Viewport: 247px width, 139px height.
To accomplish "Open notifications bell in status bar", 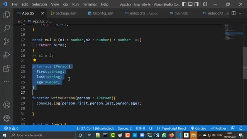I will click(241, 128).
